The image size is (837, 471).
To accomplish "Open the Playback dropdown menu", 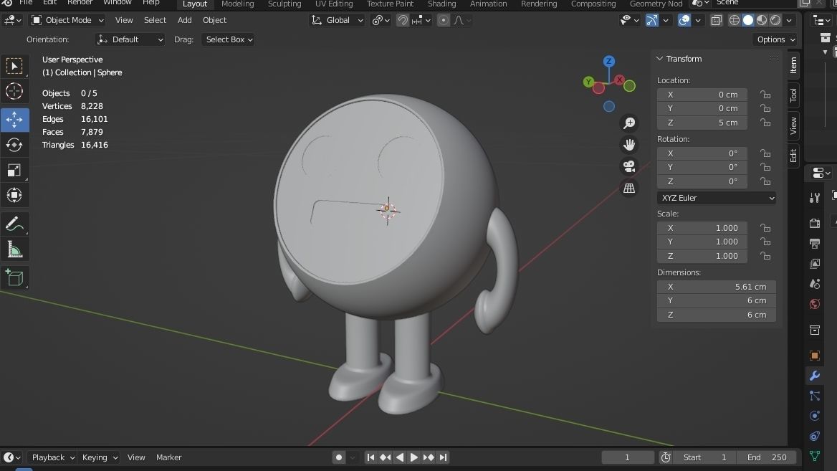I will coord(53,457).
